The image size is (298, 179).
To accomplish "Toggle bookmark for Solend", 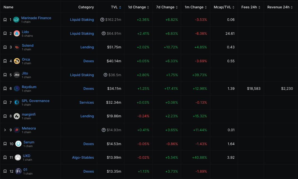I will (x=5, y=47).
